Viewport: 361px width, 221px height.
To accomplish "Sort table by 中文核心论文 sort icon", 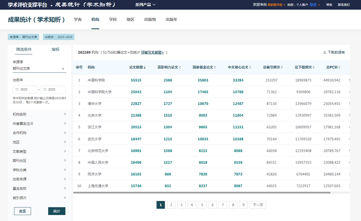I will [250, 68].
